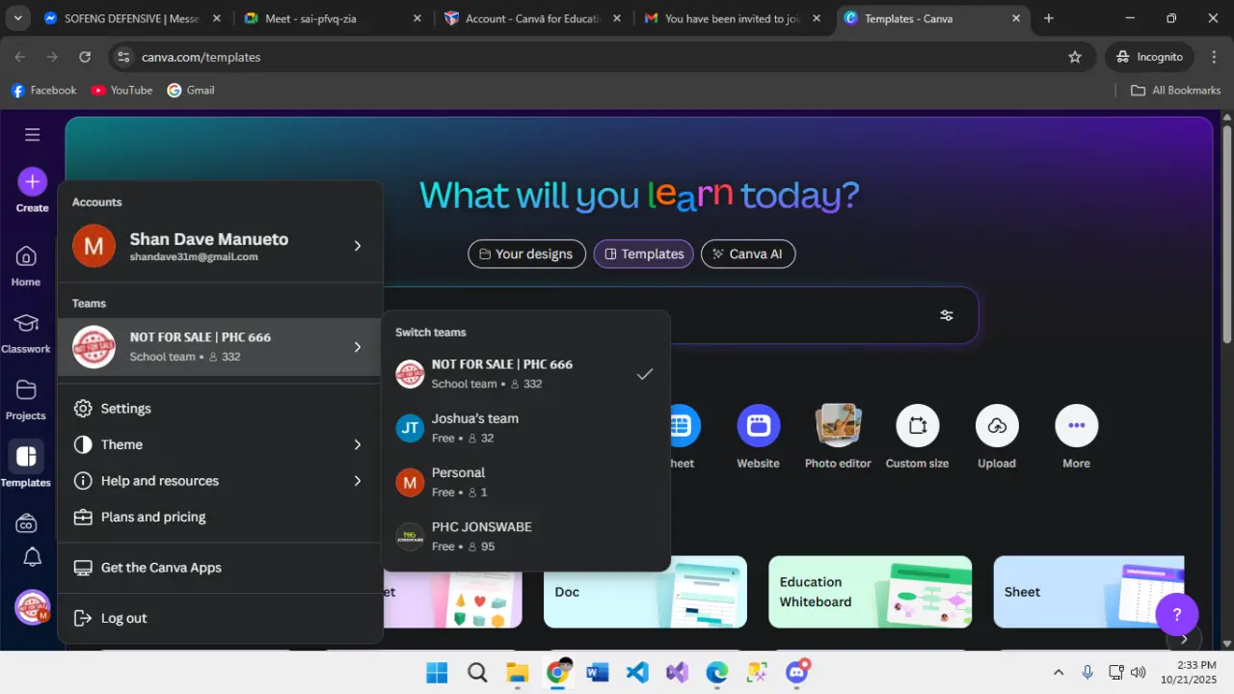Log out of the Canva account
Image resolution: width=1234 pixels, height=694 pixels.
[x=220, y=618]
